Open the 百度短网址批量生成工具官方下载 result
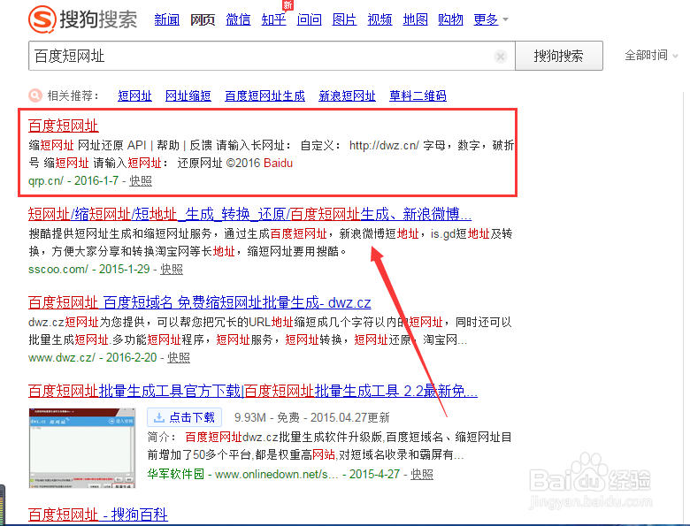Image resolution: width=690 pixels, height=526 pixels. 253,391
